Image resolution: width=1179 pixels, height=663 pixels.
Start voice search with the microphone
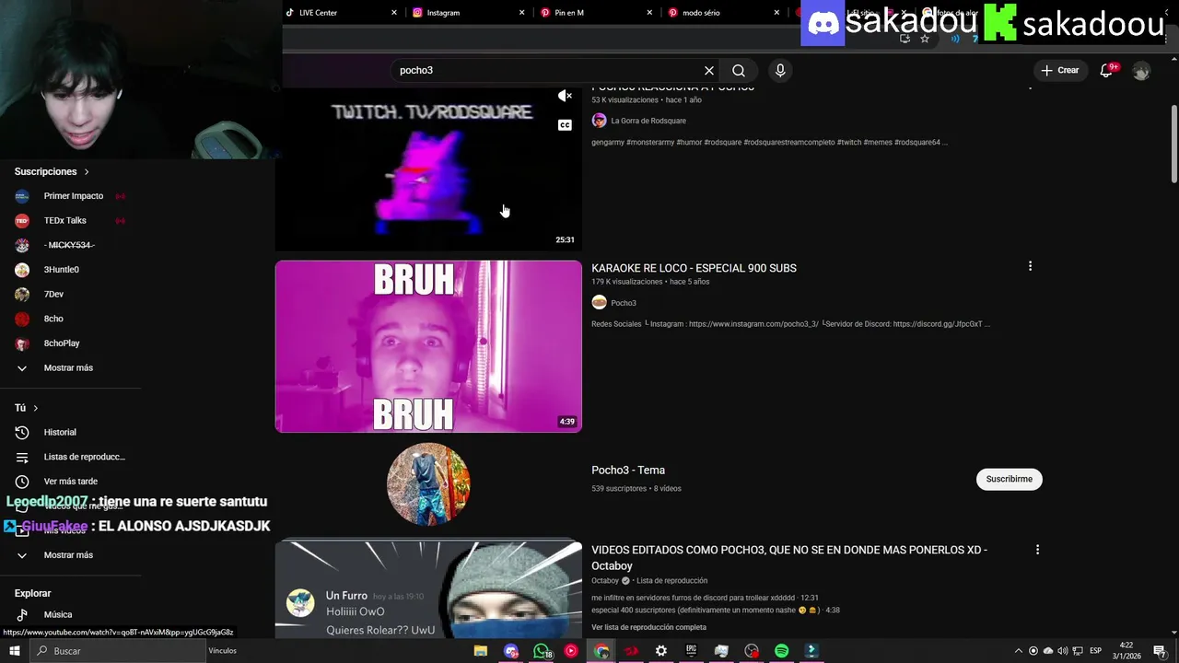click(x=780, y=70)
